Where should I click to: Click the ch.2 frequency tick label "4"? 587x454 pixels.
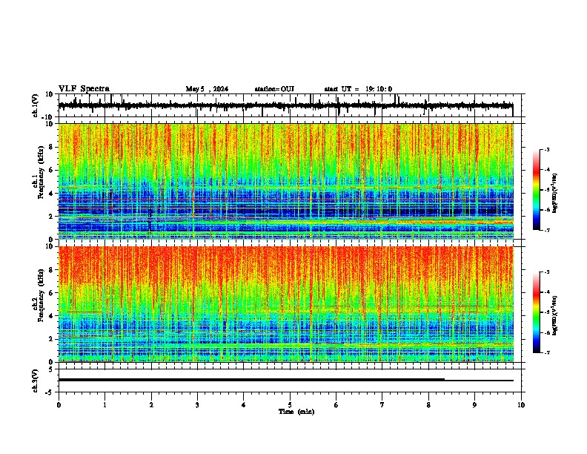pyautogui.click(x=51, y=316)
